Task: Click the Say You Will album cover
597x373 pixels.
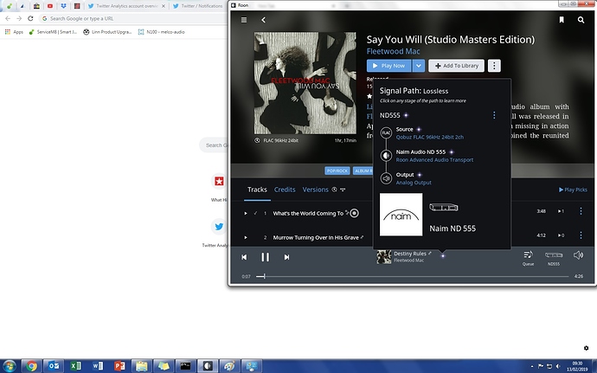Action: click(x=305, y=83)
